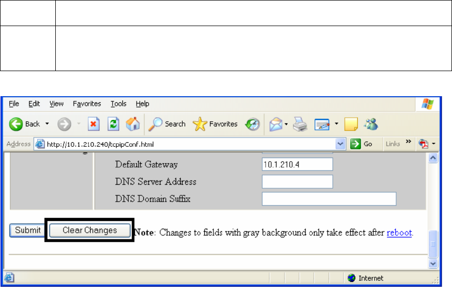Click the Forward arrow icon

click(64, 124)
